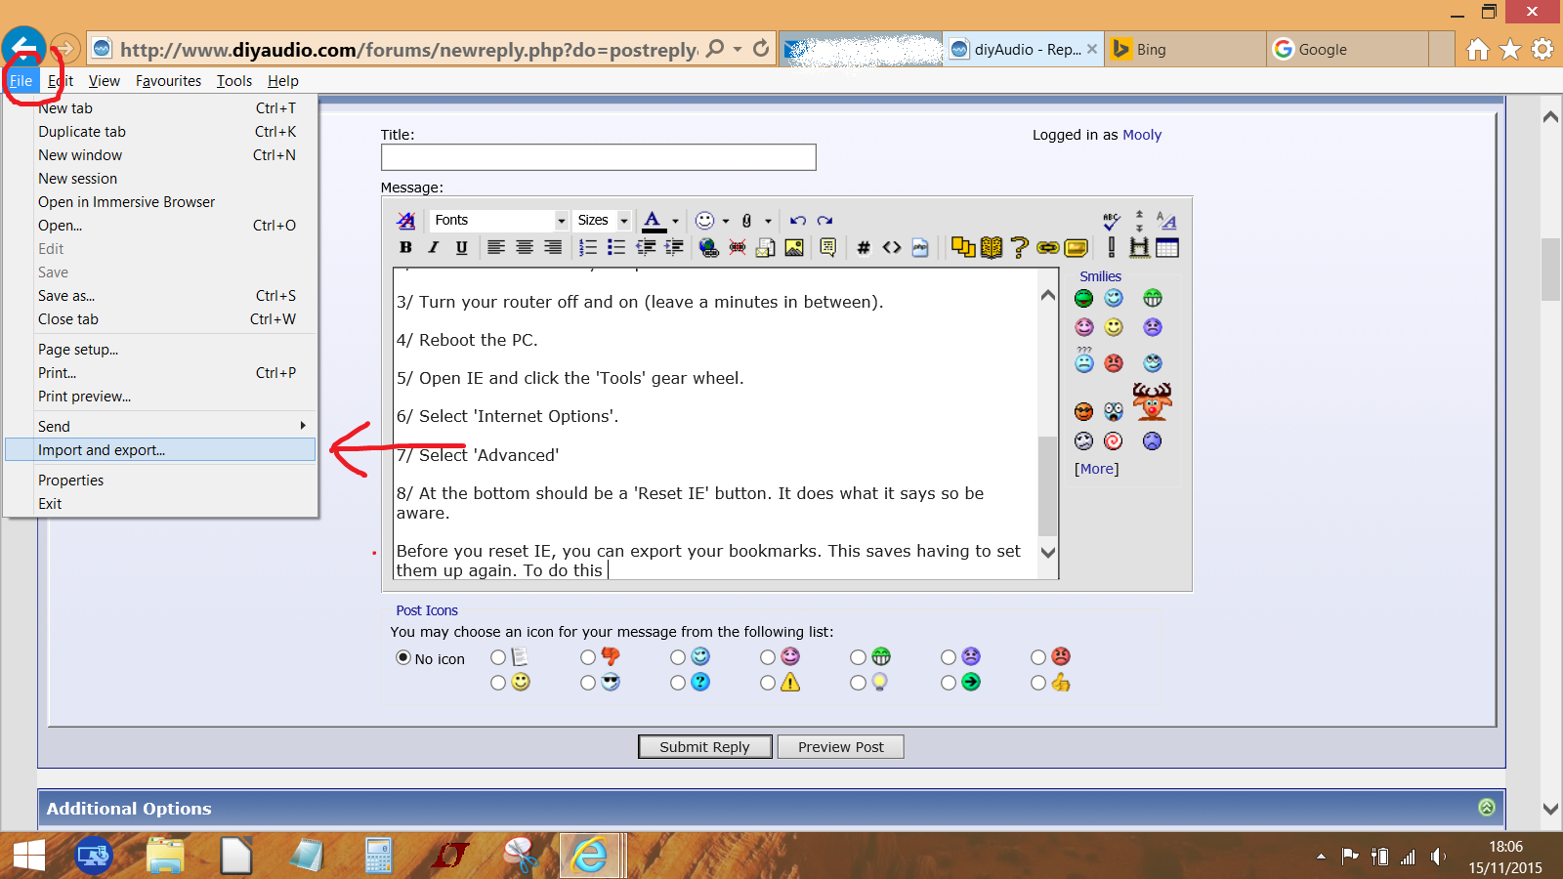Collapse the Additional Options section

(x=1487, y=807)
